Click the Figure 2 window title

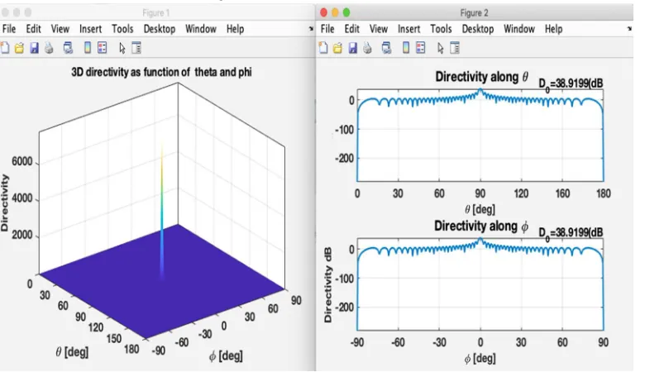(475, 12)
